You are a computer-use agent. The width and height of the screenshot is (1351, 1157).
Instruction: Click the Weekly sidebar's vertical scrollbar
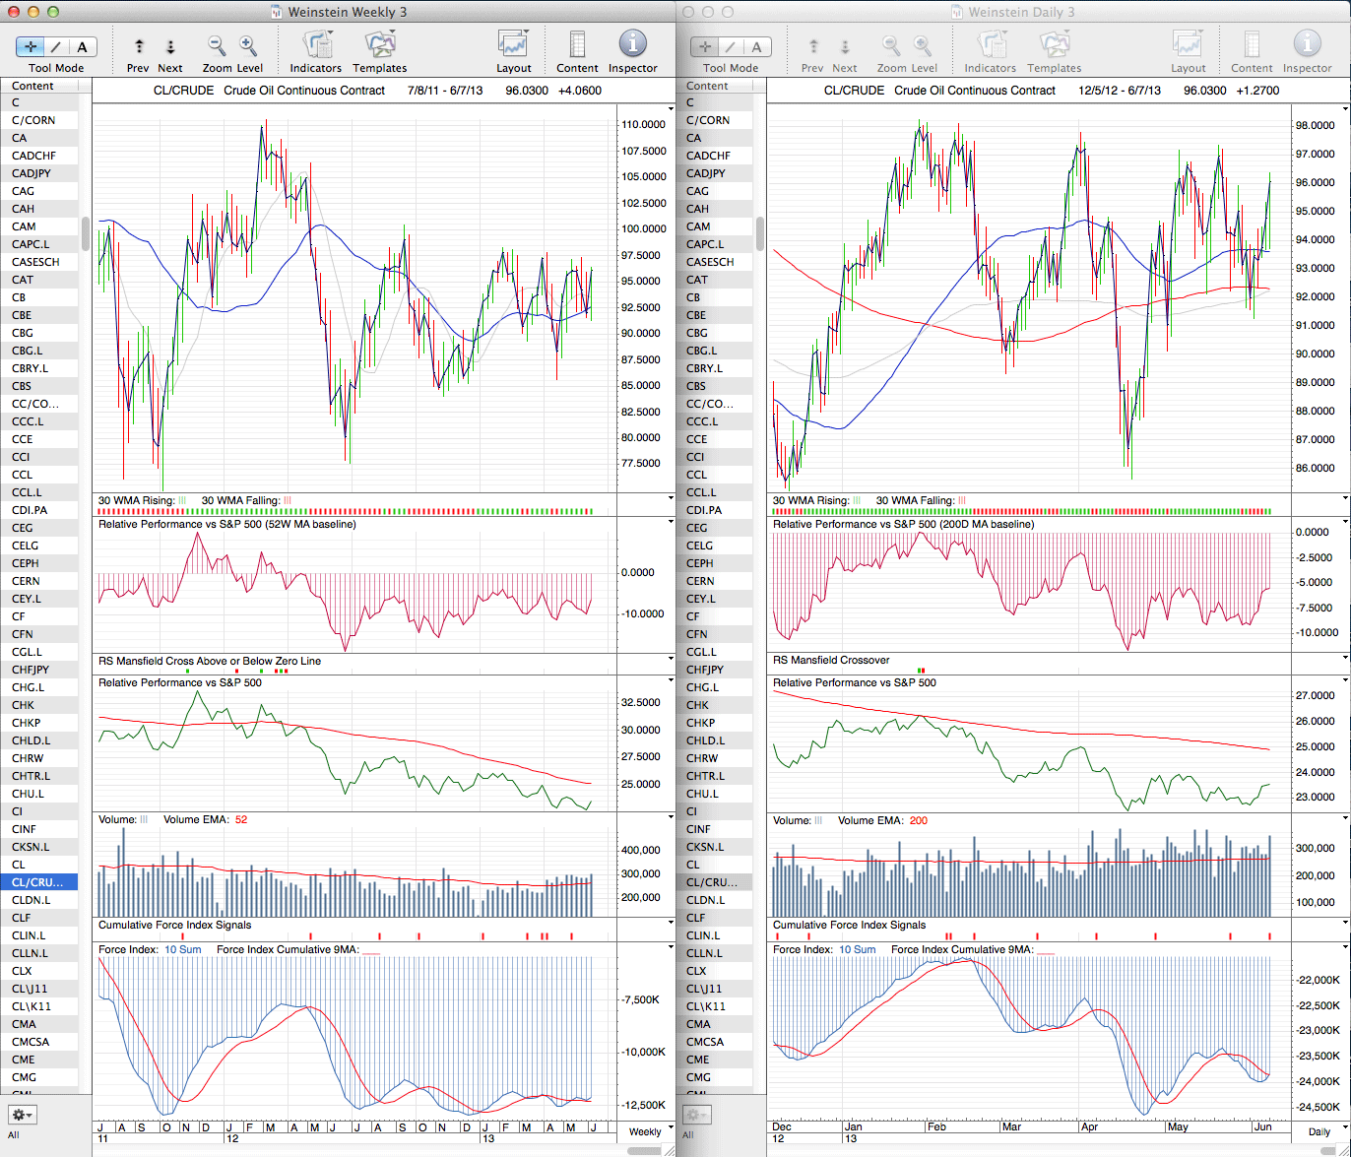click(x=86, y=234)
